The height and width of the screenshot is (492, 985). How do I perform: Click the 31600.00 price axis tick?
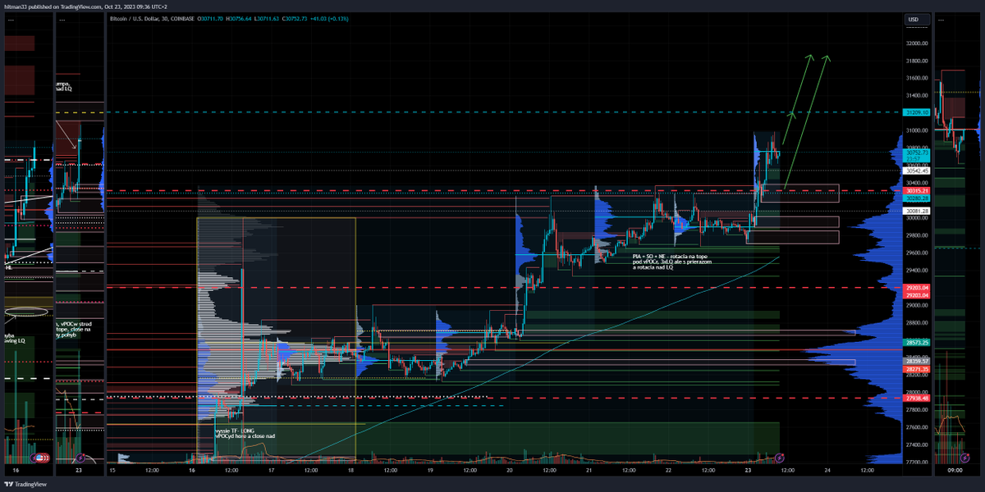pos(916,78)
